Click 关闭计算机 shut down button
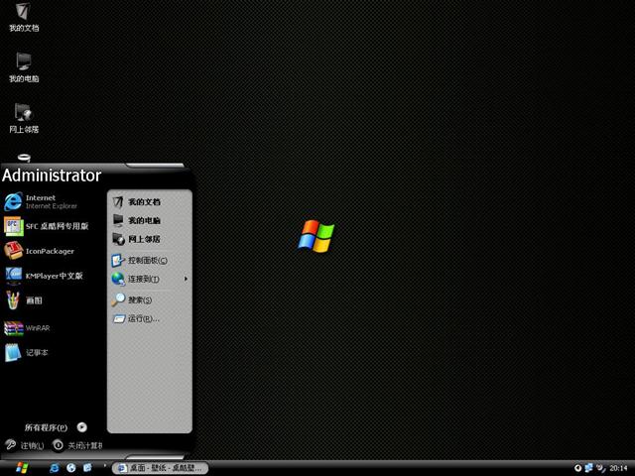The image size is (635, 476). point(77,445)
